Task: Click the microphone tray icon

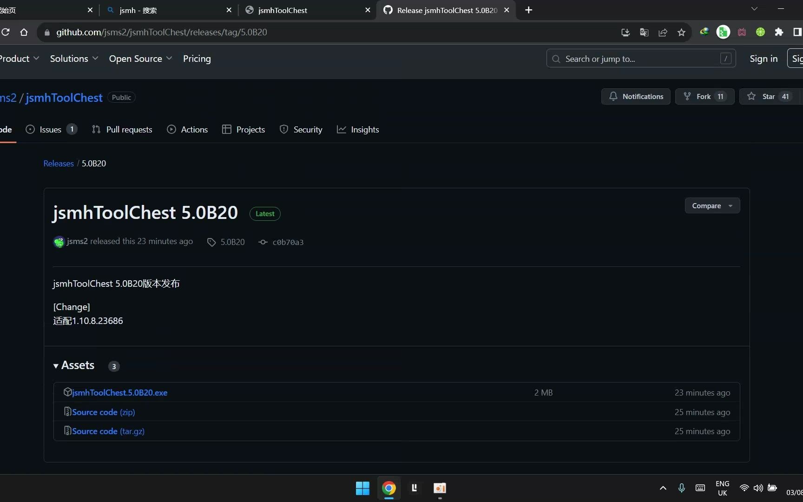Action: click(681, 488)
